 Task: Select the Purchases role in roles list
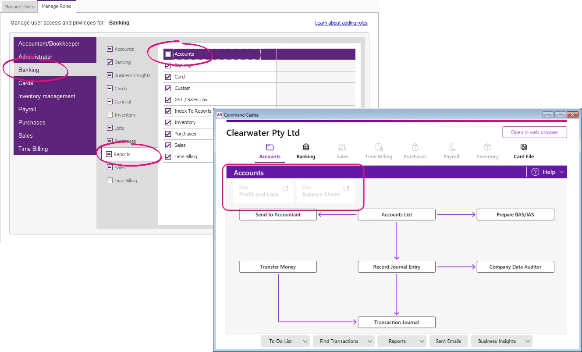point(55,122)
